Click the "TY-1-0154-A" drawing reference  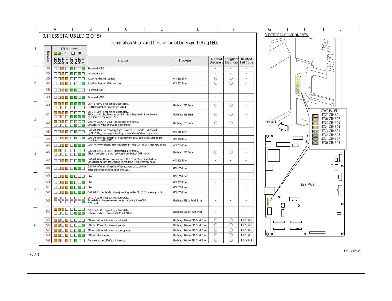tap(352, 251)
